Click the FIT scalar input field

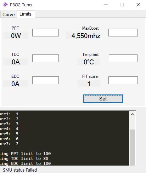(x=123, y=80)
